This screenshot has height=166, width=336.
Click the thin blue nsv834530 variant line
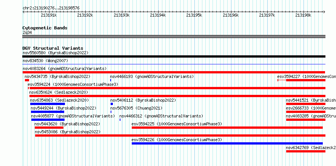click(x=174, y=64)
